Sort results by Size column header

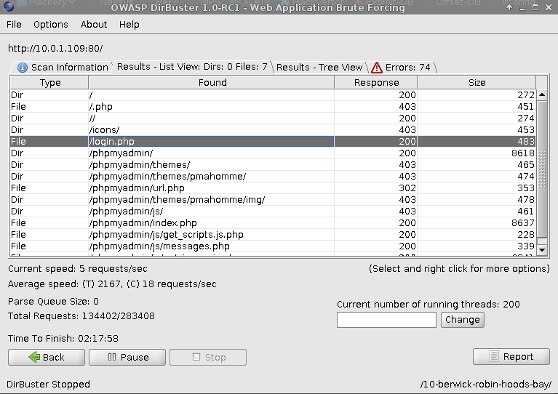click(477, 83)
